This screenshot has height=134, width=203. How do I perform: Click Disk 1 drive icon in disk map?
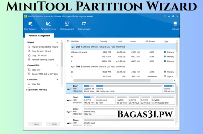[69, 89]
